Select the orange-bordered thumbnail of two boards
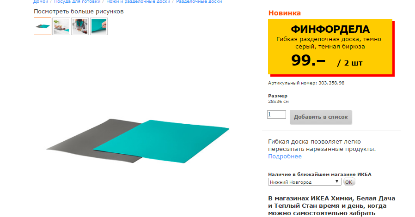The width and height of the screenshot is (415, 217). tap(43, 26)
